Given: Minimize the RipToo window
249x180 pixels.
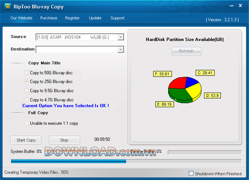Looking at the screenshot, I should [232, 6].
